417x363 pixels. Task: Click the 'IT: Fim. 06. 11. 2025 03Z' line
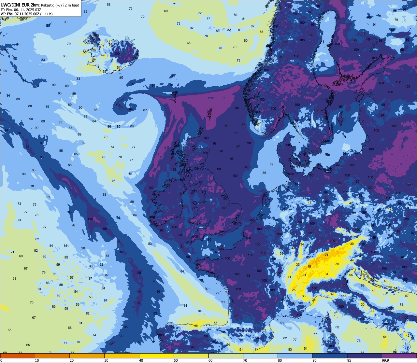coord(21,10)
